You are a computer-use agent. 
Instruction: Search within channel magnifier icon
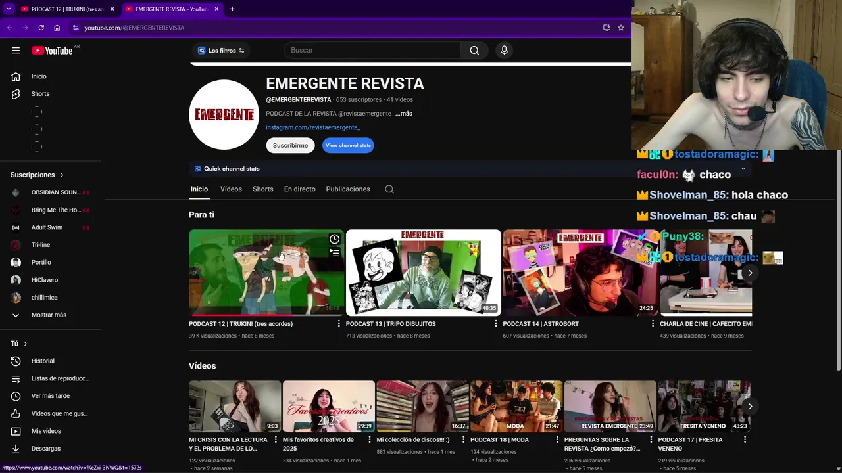point(389,189)
